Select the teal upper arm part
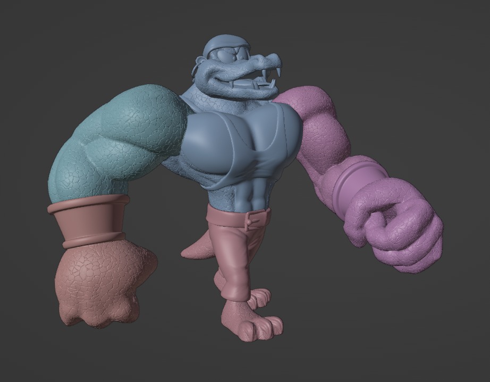This screenshot has width=490, height=382. tap(120, 143)
